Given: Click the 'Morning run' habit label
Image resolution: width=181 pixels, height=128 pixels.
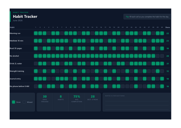Looking at the screenshot, I should click(15, 33).
